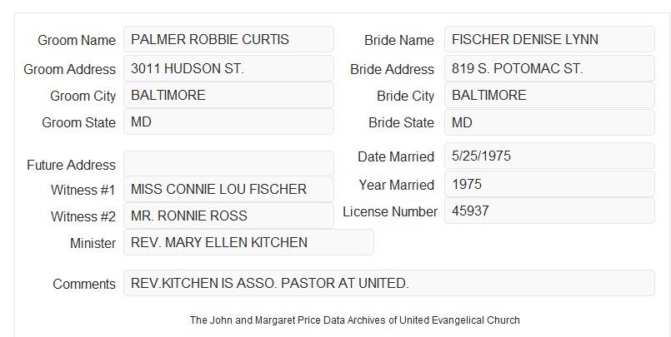
Task: Select the Groom City field
Action: (x=228, y=95)
